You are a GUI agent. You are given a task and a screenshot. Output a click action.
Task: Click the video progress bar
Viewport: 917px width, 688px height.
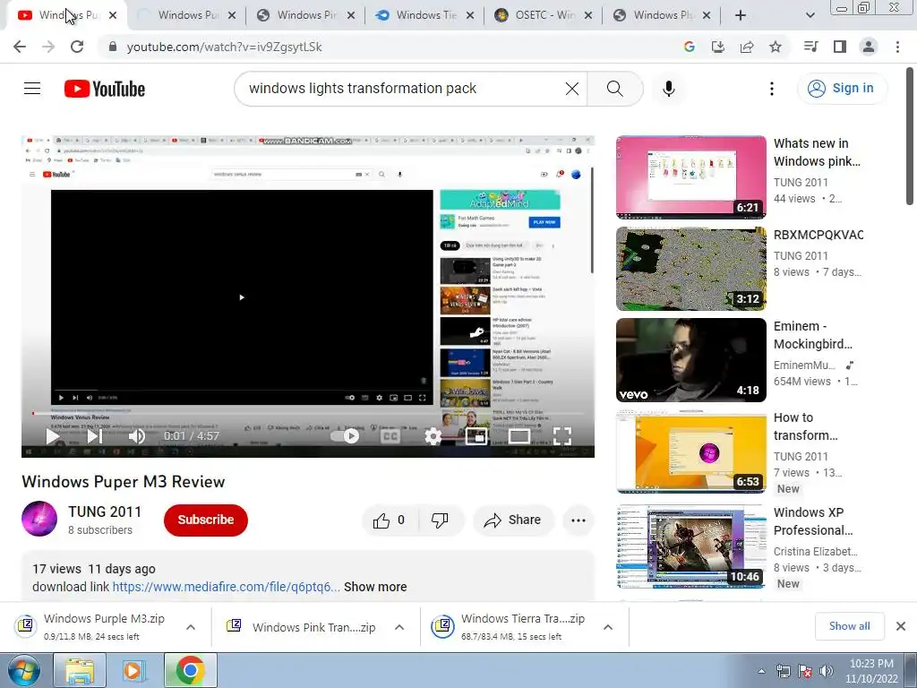(308, 413)
